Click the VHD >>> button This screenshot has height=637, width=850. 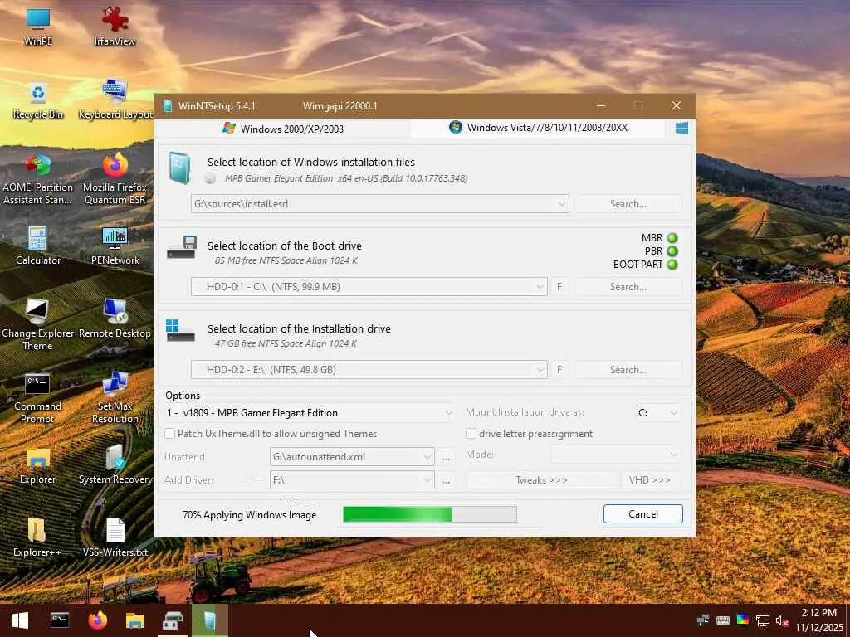[650, 480]
